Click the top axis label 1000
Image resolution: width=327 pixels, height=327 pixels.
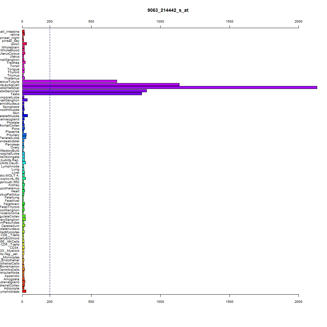click(x=160, y=22)
